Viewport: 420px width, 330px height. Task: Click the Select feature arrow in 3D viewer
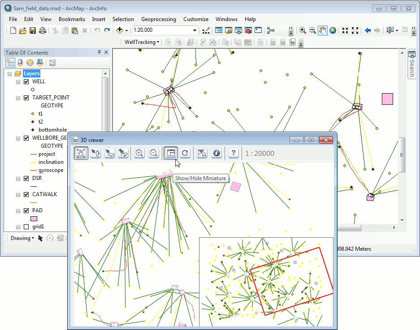202,153
